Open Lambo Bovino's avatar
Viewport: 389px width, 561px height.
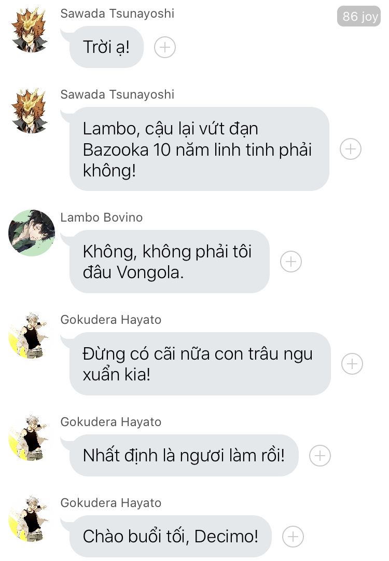(32, 233)
